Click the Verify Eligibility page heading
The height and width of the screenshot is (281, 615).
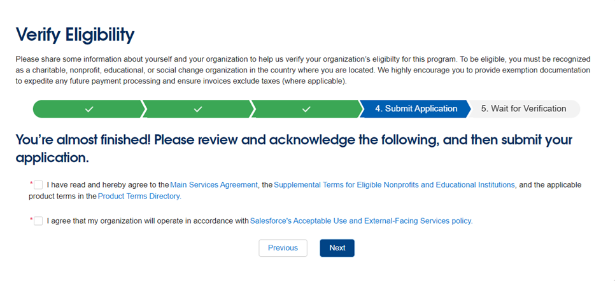coord(75,34)
